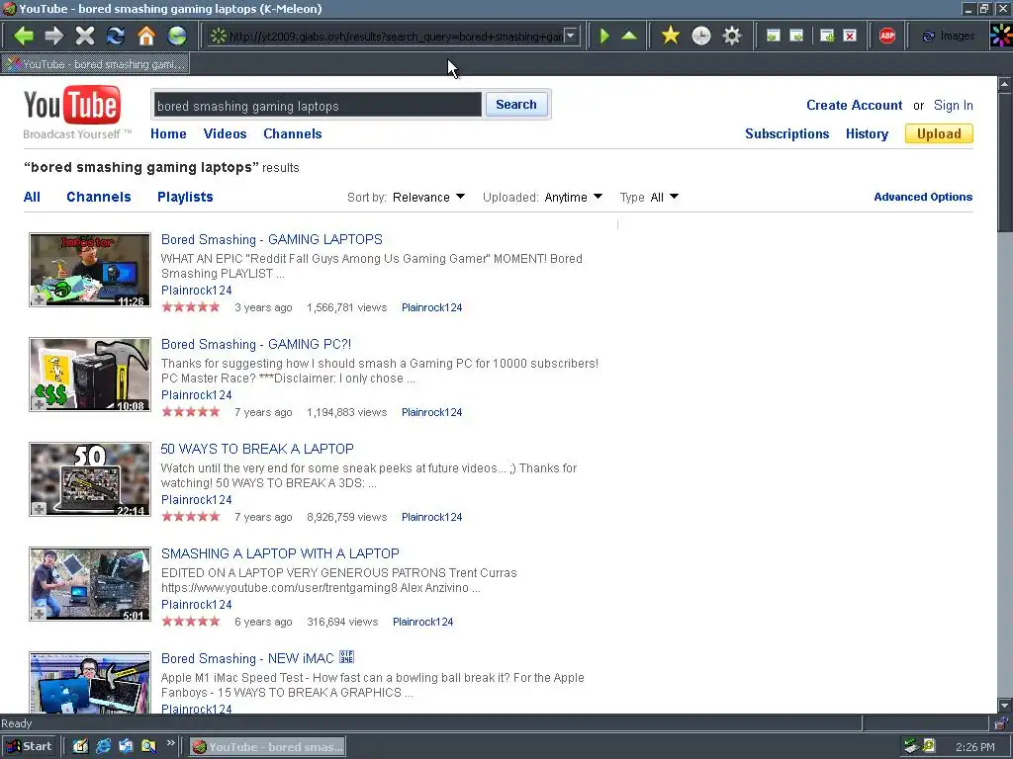Open History with the clock icon

pyautogui.click(x=701, y=36)
